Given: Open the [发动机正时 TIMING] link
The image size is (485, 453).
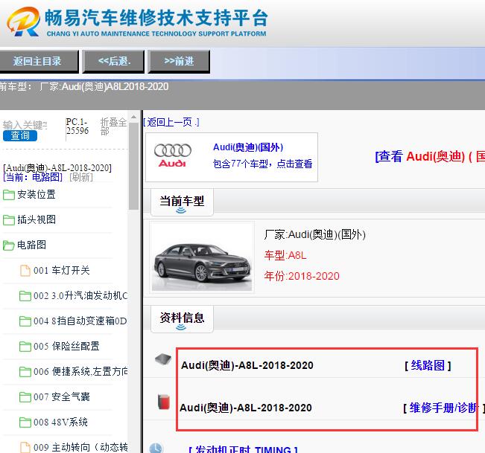Looking at the screenshot, I should coord(243,449).
